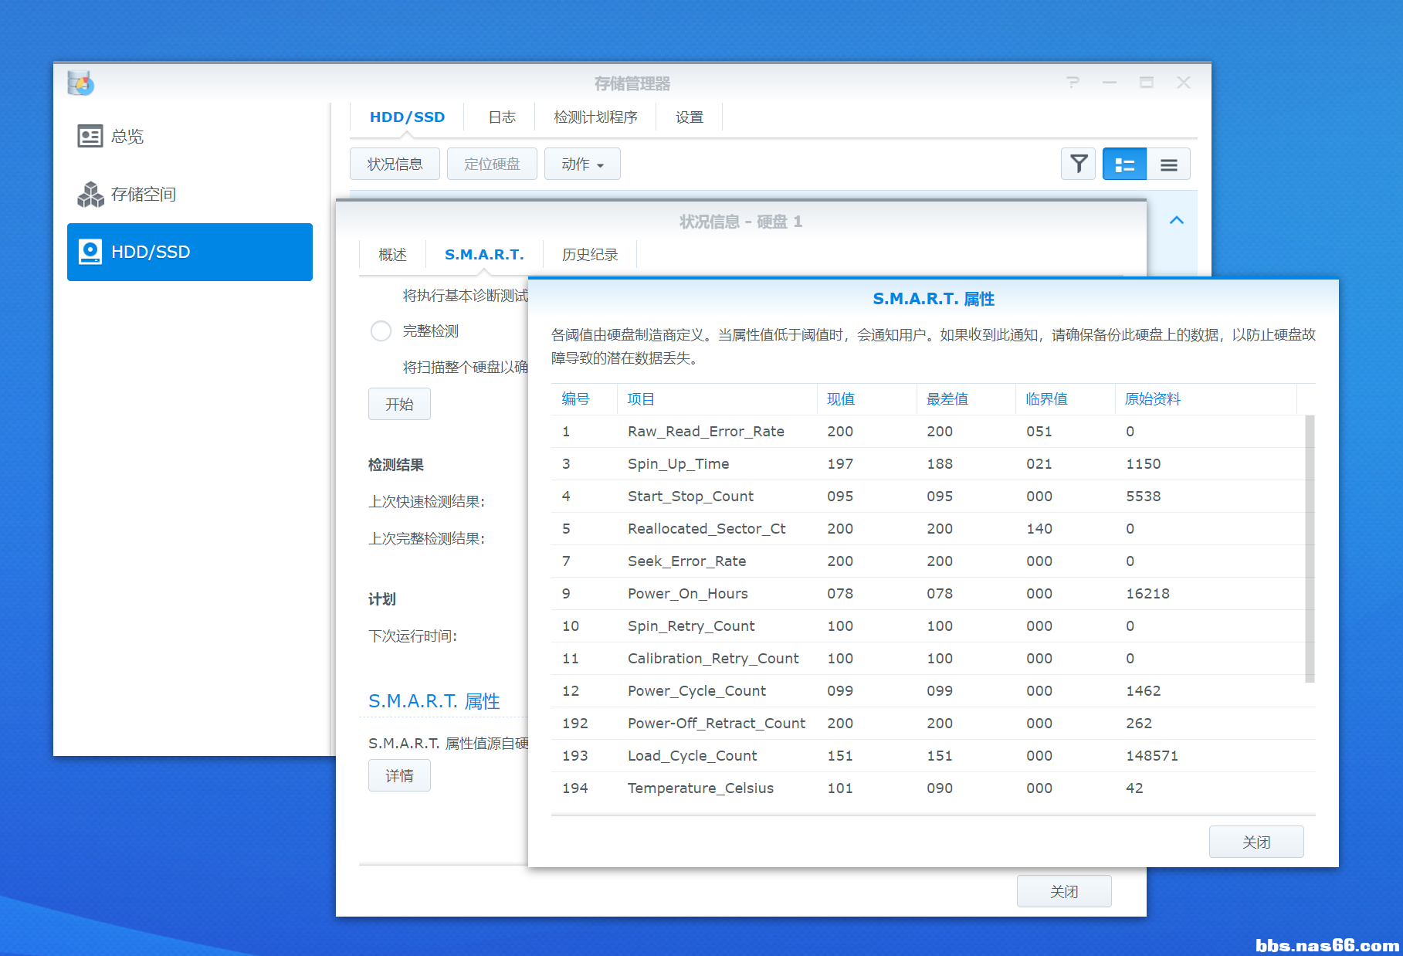Close the S.M.A.R.T. 属性 dialog
Screen dimensions: 1403x956
tap(1256, 842)
